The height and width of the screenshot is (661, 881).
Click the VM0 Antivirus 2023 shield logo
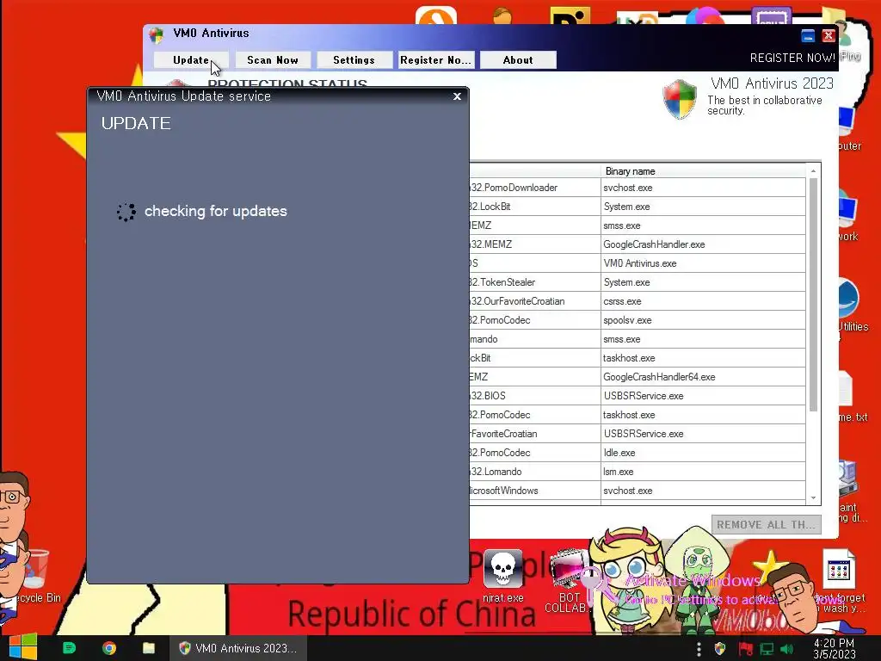click(680, 99)
